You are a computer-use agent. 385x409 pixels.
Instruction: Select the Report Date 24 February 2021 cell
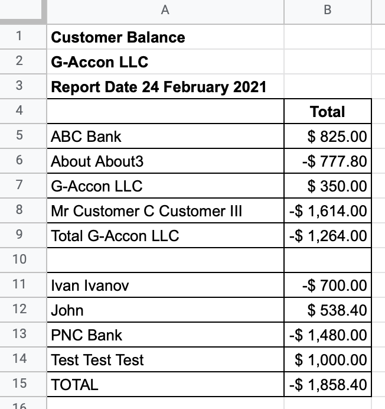click(165, 86)
